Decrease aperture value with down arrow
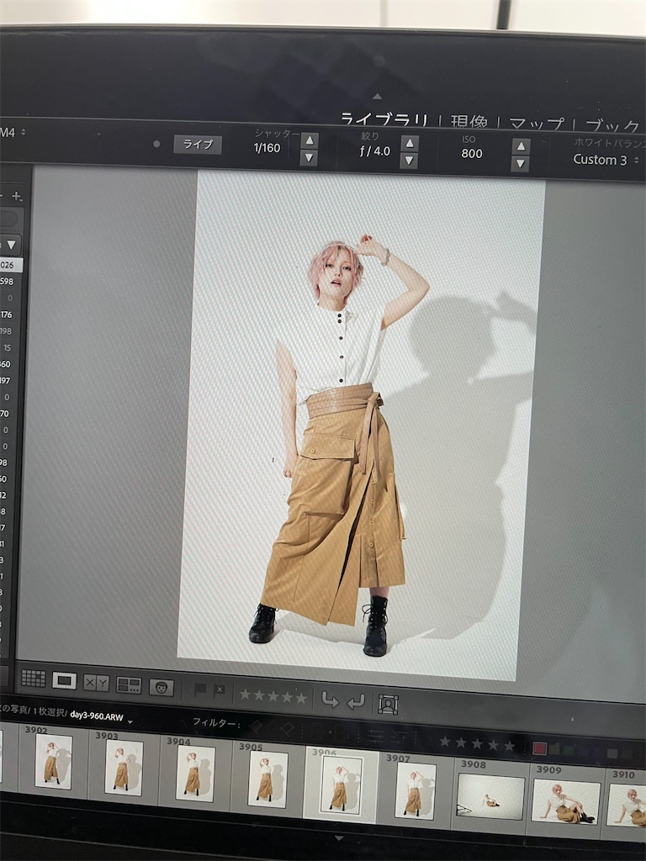The height and width of the screenshot is (861, 646). 409,161
